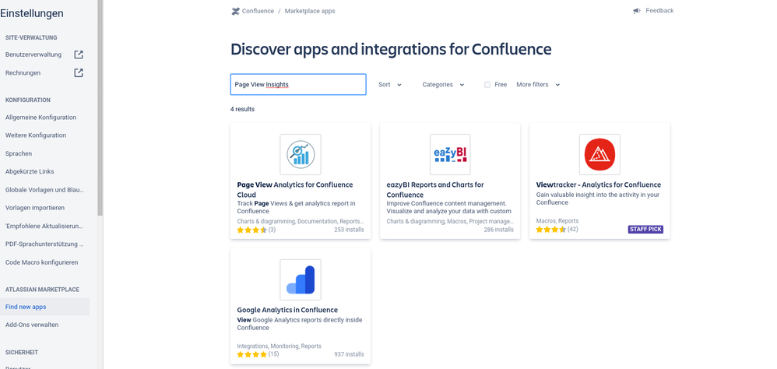The width and height of the screenshot is (777, 369).
Task: Click "Macros, Reports" category text
Action: 557,221
